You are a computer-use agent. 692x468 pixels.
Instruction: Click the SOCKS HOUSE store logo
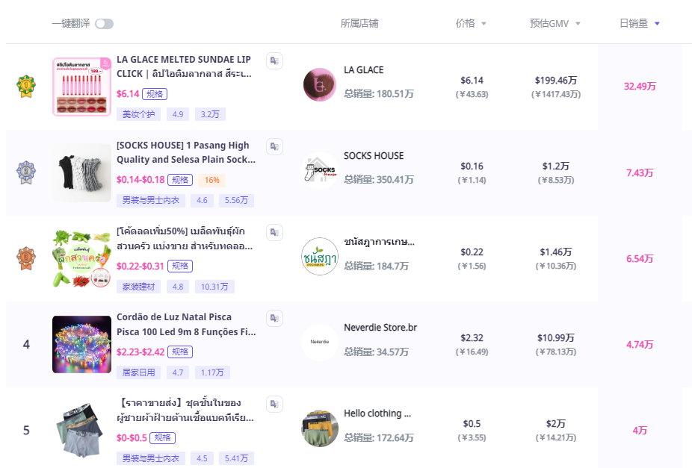pos(319,170)
